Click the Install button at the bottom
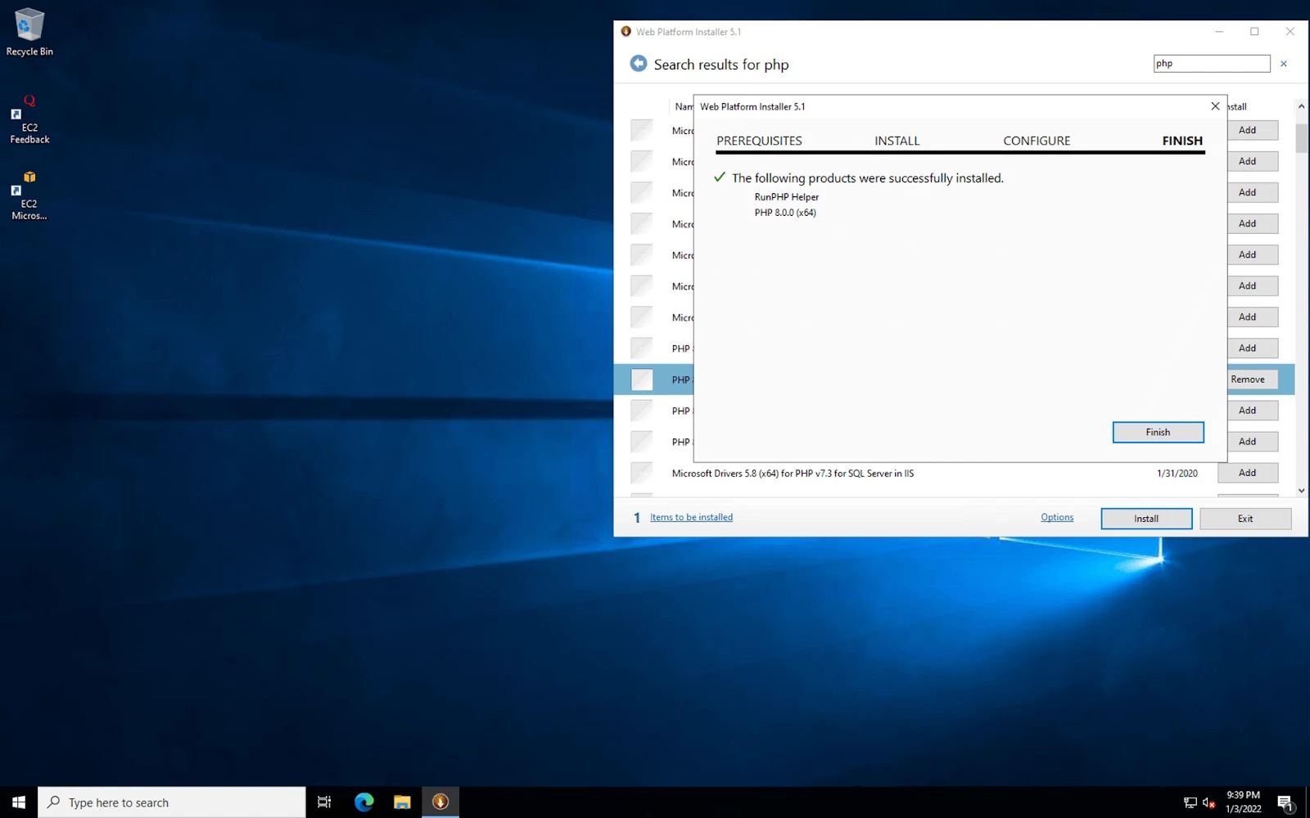 (x=1146, y=519)
